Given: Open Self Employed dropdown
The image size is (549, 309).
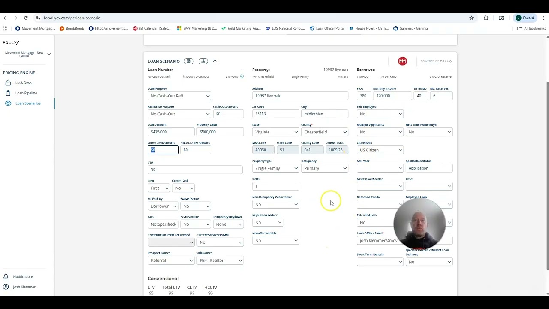Looking at the screenshot, I should 380,114.
